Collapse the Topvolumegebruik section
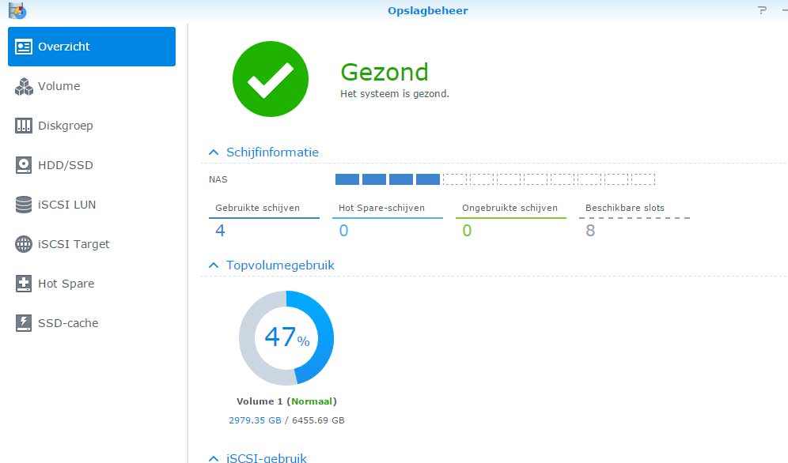This screenshot has height=463, width=788. click(x=213, y=265)
